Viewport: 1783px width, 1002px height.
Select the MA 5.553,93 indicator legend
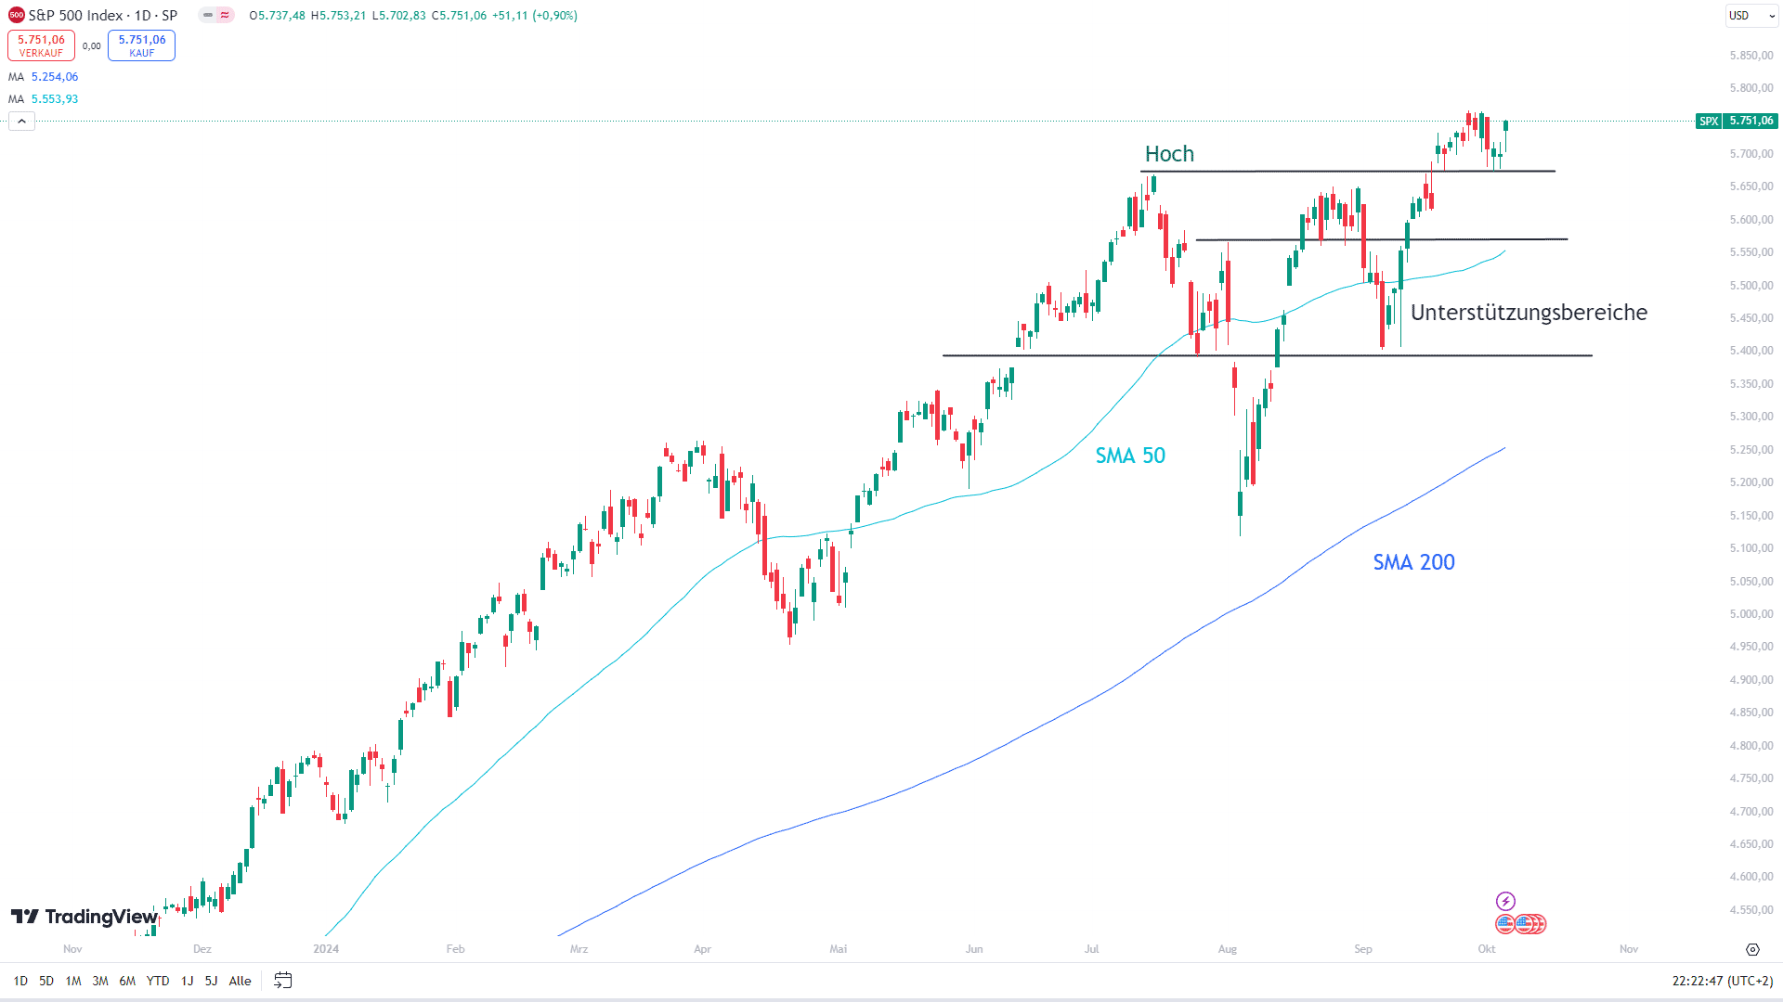(44, 99)
